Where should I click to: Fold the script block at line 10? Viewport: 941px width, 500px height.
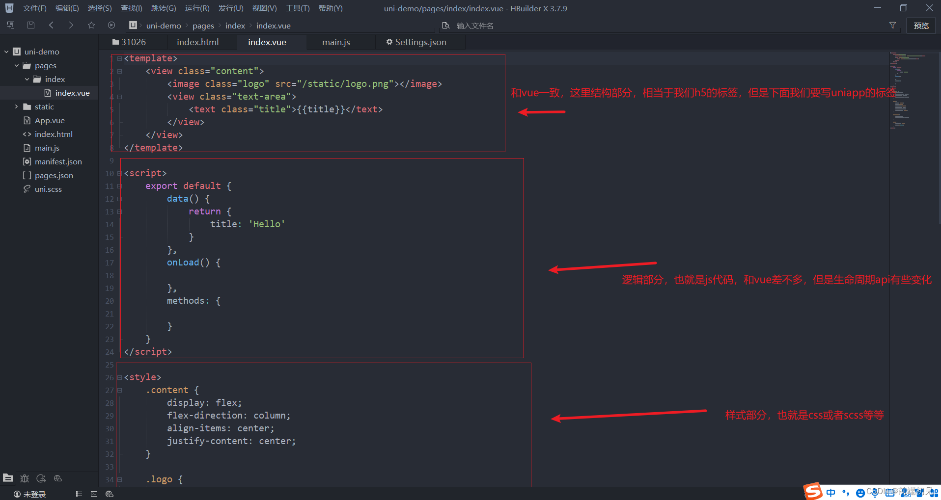coord(119,173)
